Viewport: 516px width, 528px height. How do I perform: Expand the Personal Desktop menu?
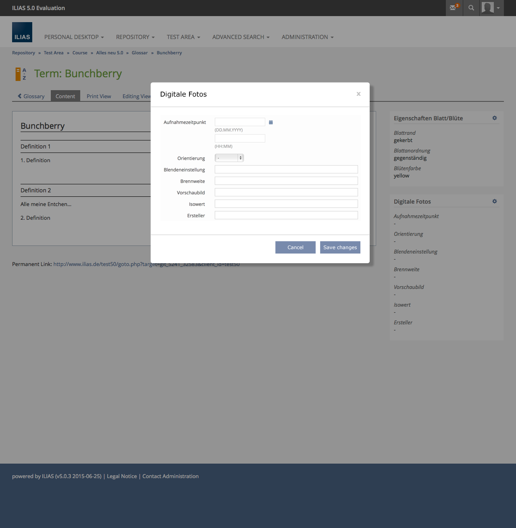tap(74, 37)
